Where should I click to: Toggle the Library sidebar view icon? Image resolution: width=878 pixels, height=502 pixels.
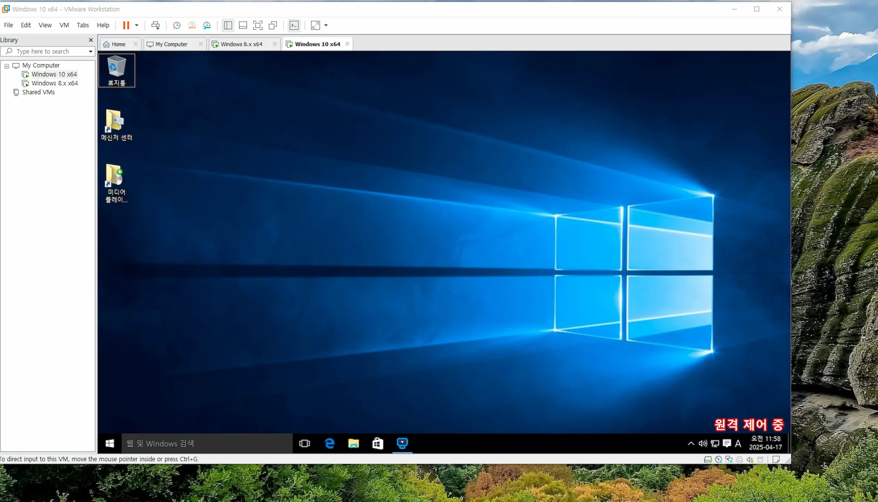coord(228,25)
